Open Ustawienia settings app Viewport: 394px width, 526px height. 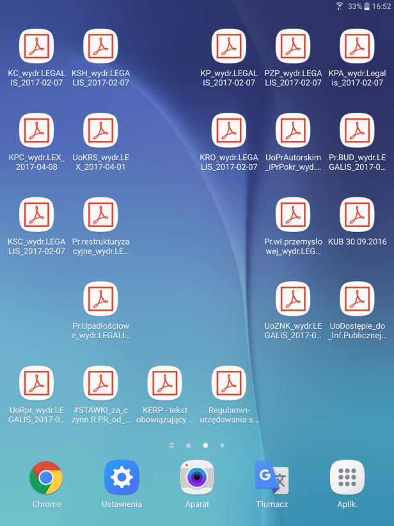coord(122,477)
